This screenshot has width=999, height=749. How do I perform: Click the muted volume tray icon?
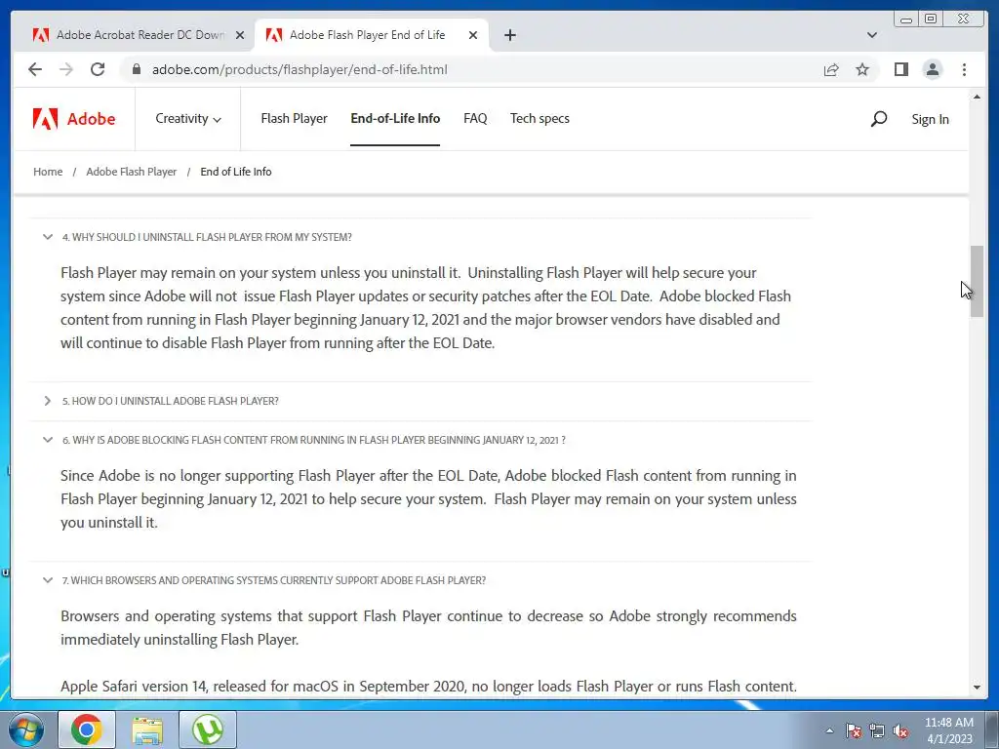tap(900, 730)
